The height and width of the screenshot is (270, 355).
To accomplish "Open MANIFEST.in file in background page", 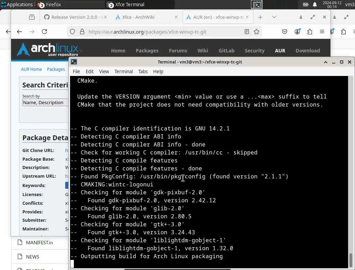I will pyautogui.click(x=40, y=243).
